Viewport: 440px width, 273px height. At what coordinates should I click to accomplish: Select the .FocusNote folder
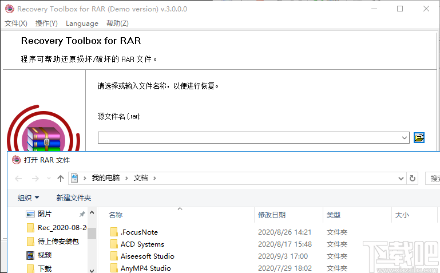[139, 232]
